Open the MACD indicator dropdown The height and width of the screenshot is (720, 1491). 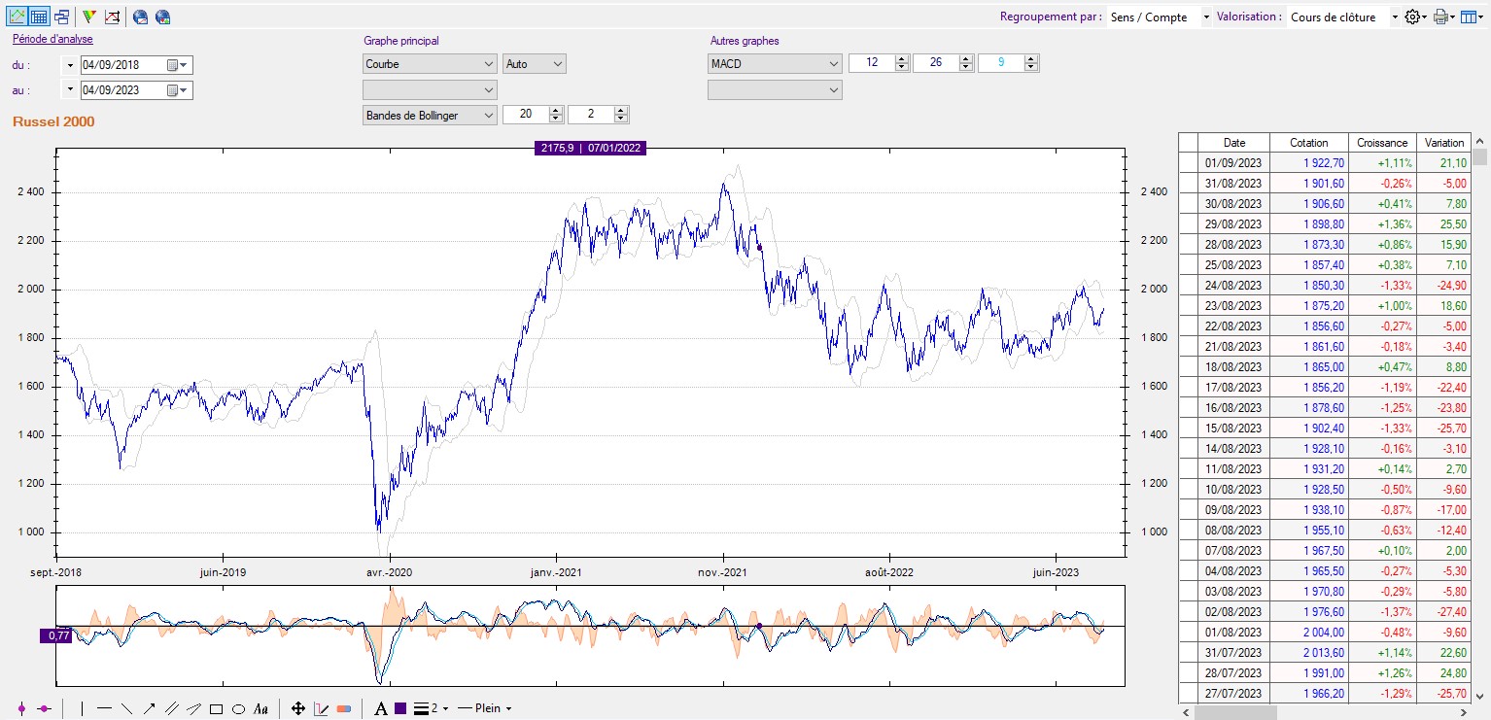(x=775, y=64)
